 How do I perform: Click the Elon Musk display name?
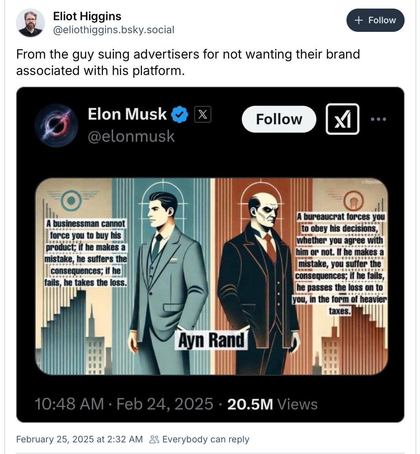pyautogui.click(x=127, y=114)
